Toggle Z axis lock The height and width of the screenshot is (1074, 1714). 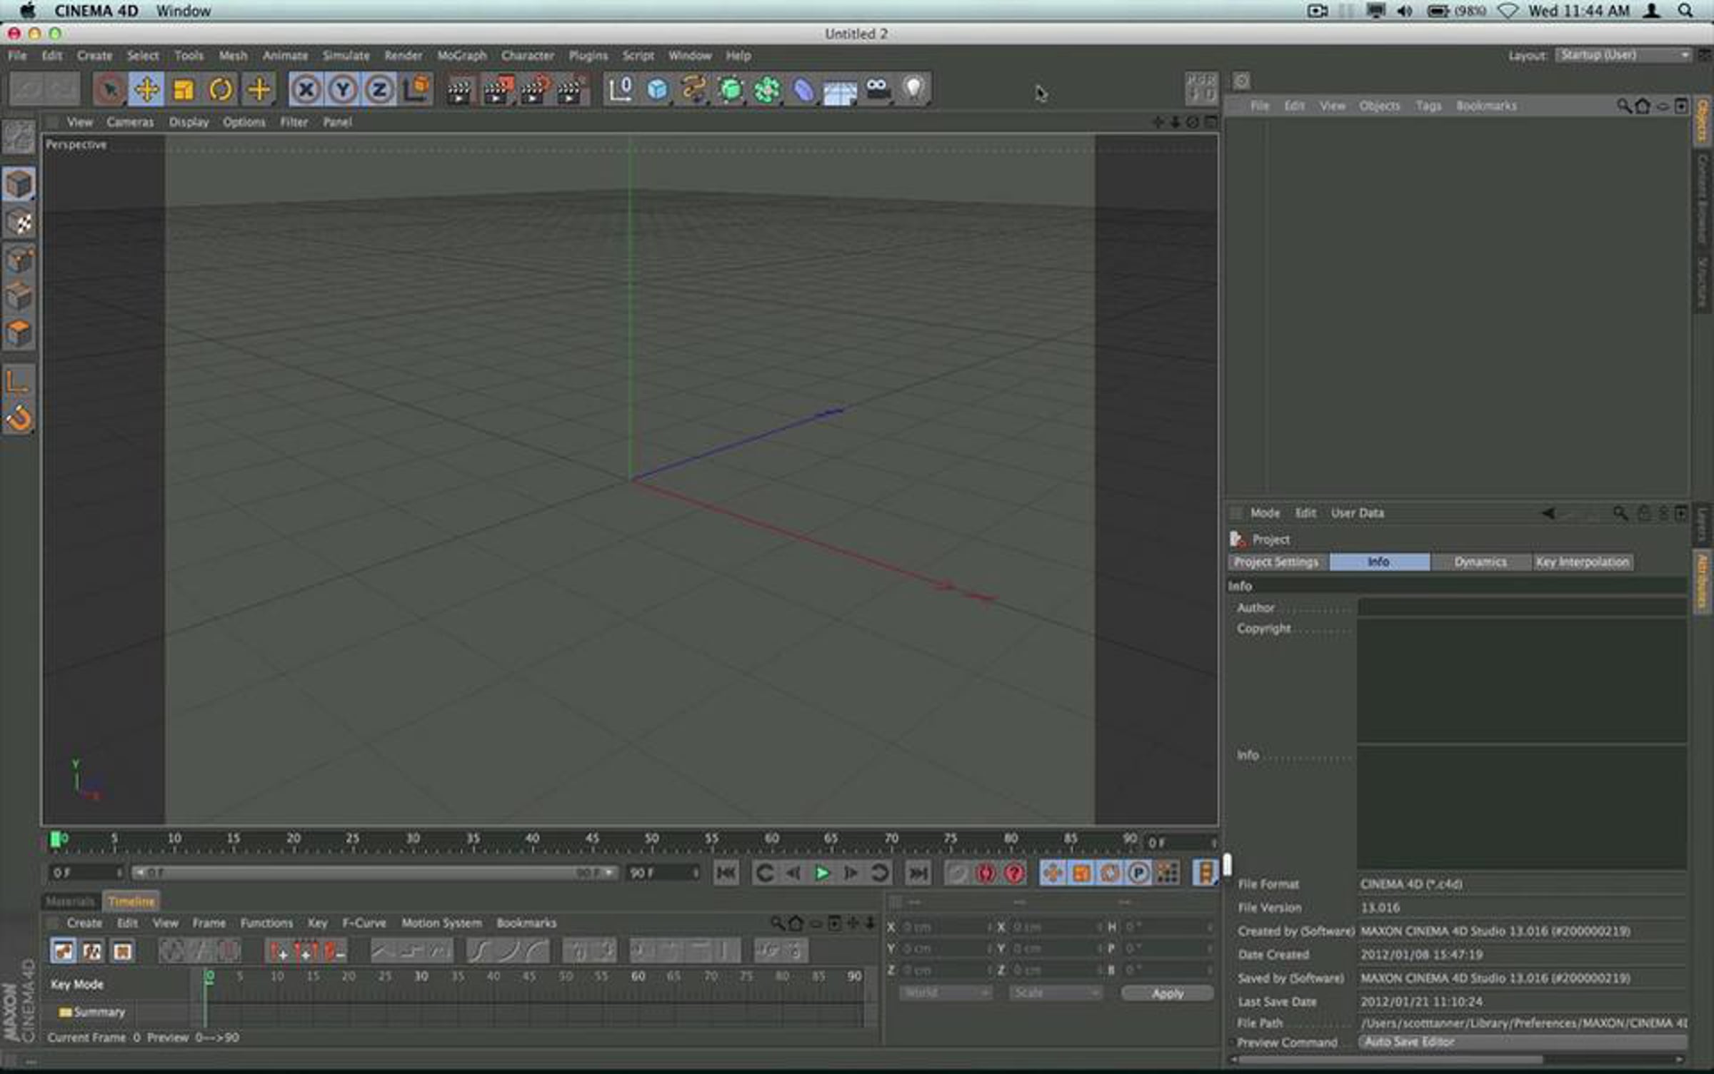click(379, 90)
